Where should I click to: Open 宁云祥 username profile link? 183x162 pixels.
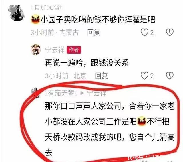click(x=55, y=50)
